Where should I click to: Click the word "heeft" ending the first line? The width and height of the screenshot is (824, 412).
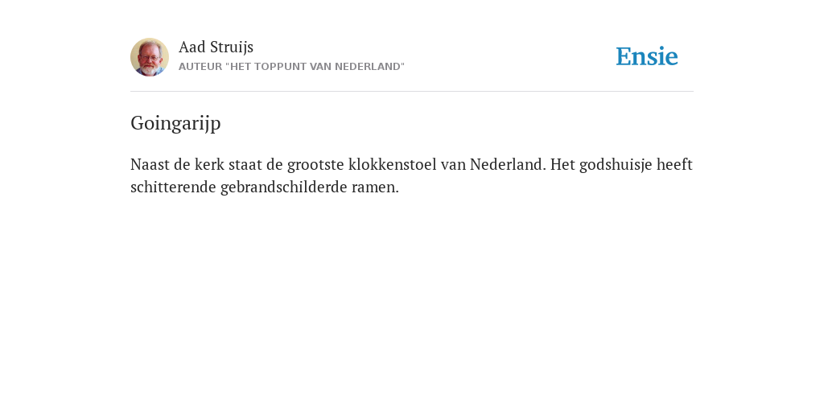pyautogui.click(x=675, y=164)
